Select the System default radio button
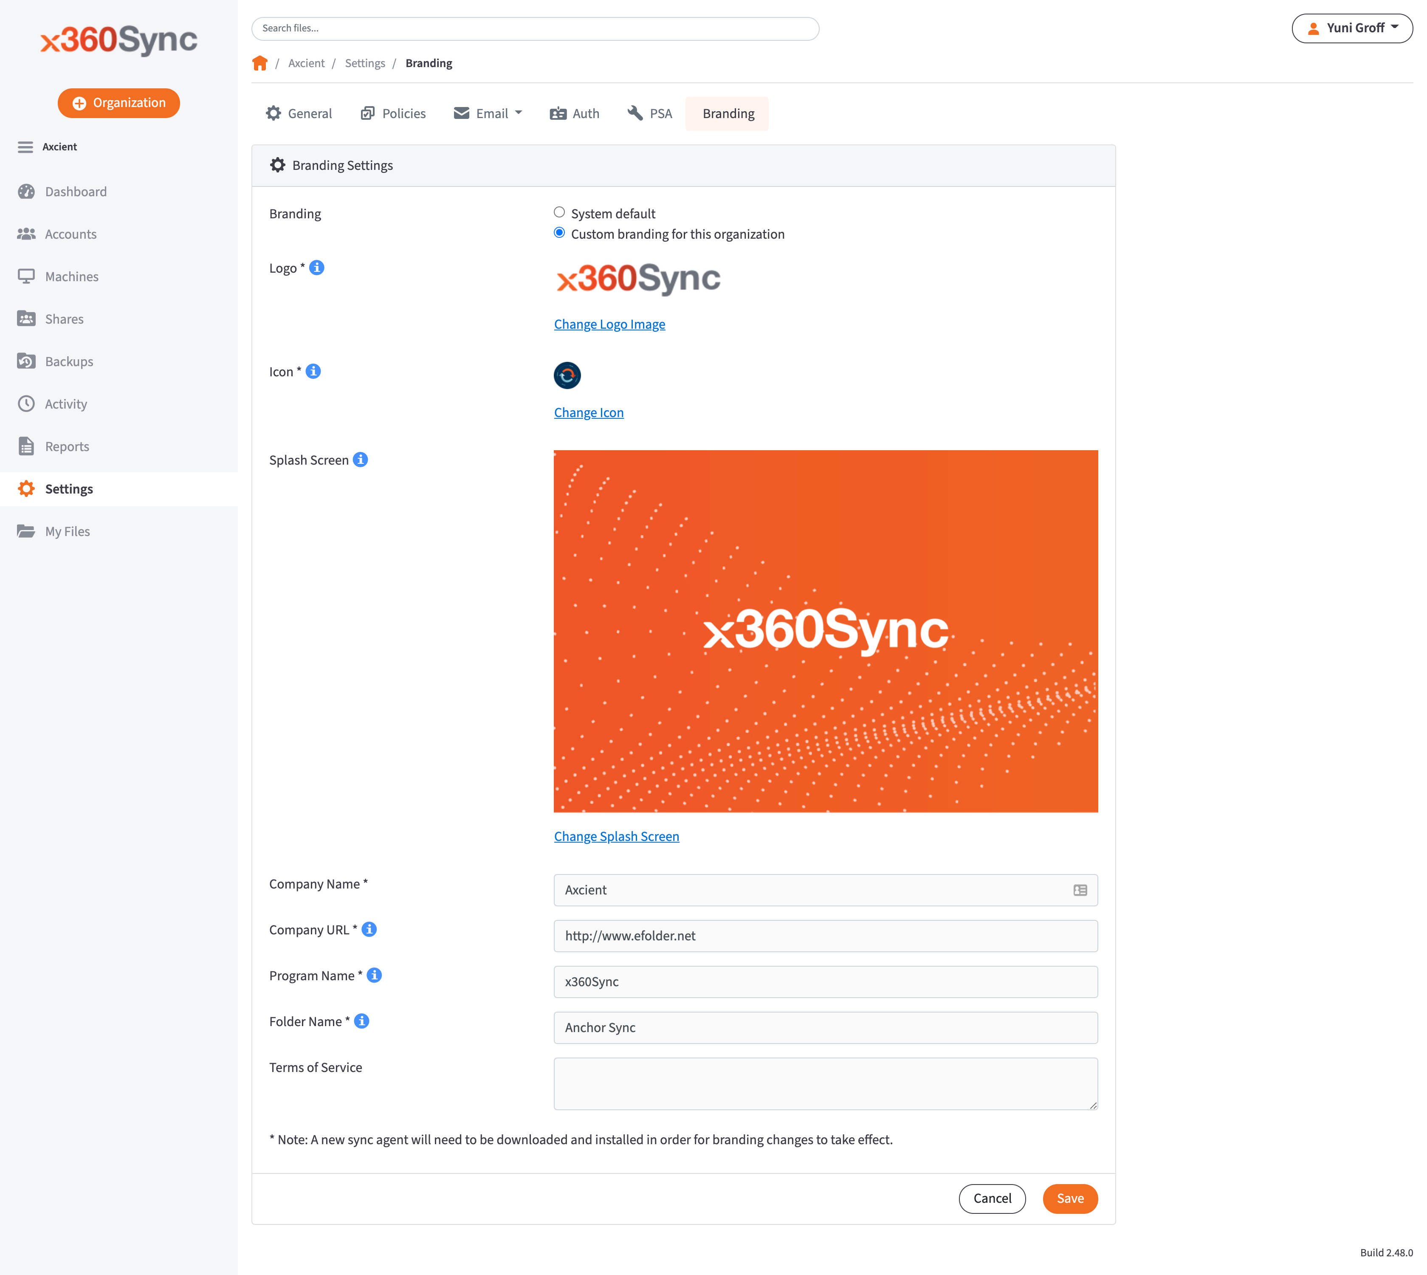 coord(559,212)
